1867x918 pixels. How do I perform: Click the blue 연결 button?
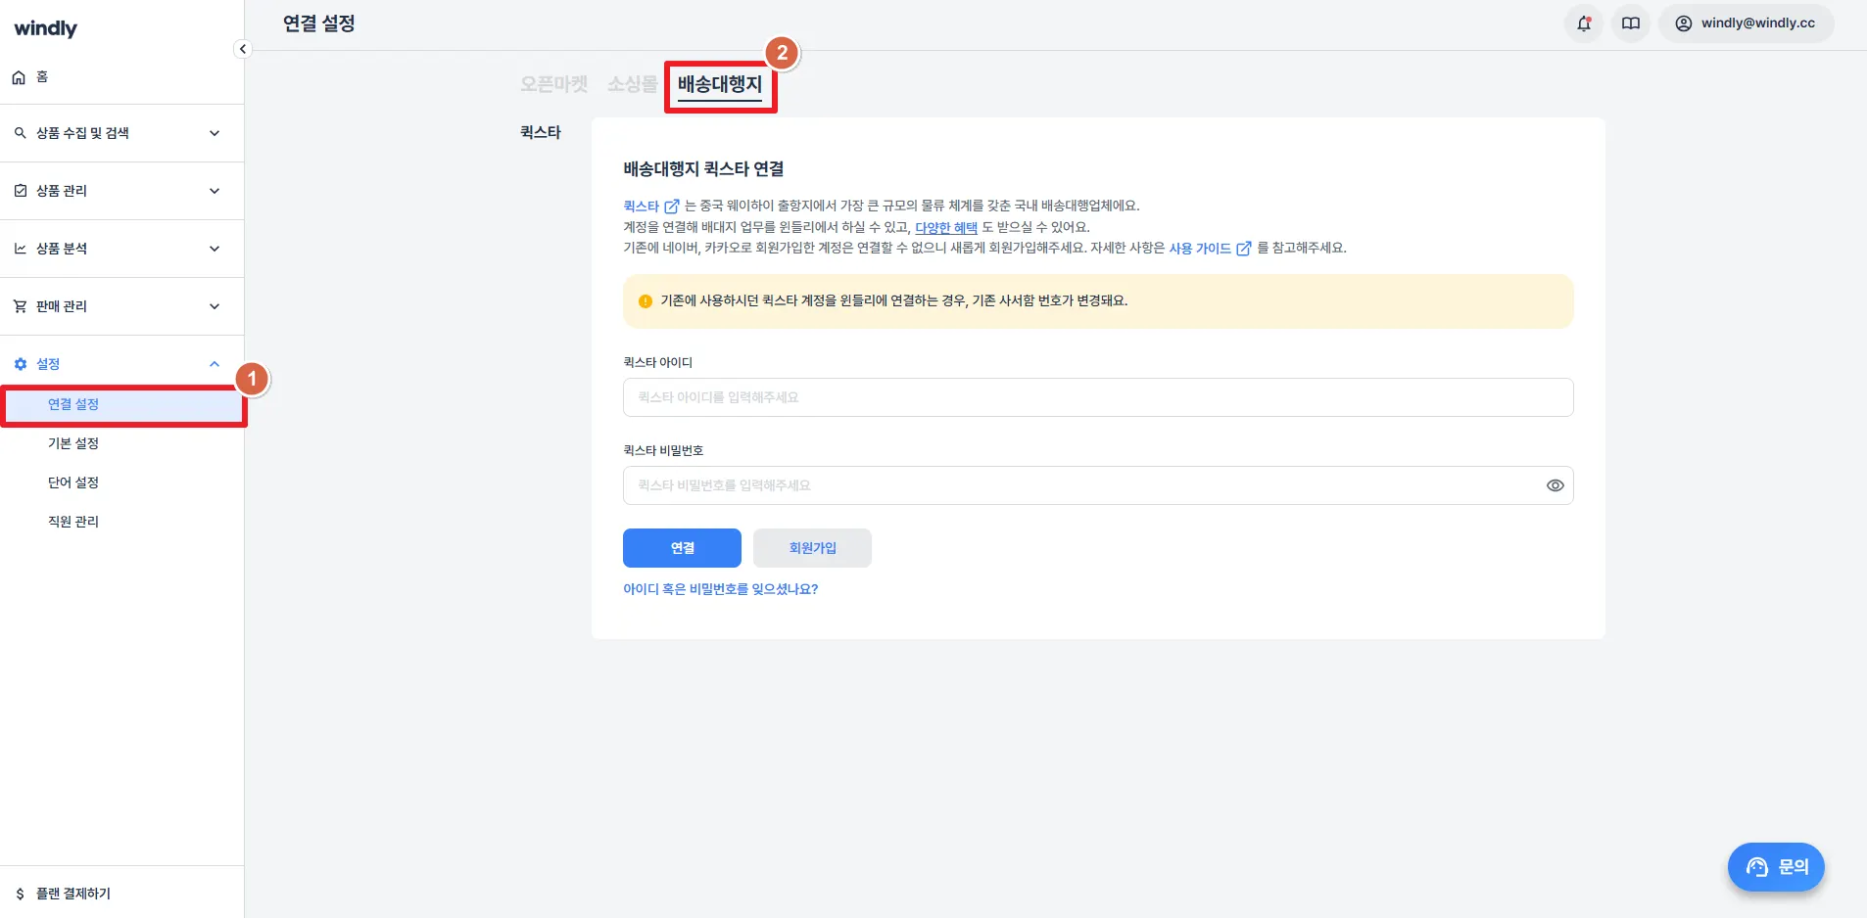coord(682,548)
